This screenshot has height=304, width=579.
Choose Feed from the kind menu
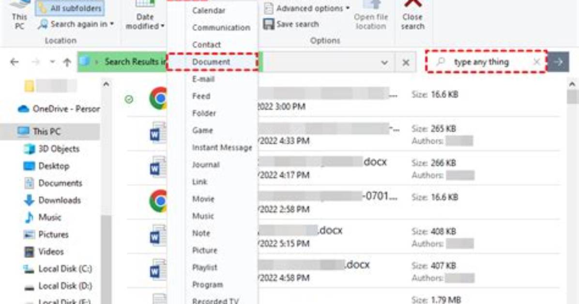(x=201, y=96)
